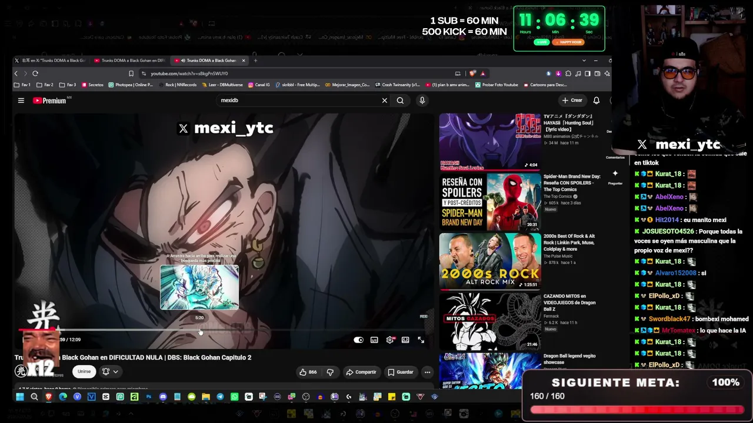Open the 2000s Rock mix thumbnail
Screen dimensions: 753x423
(x=489, y=261)
